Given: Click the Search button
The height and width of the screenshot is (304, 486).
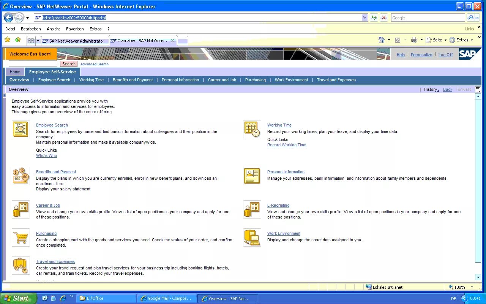Looking at the screenshot, I should tap(68, 63).
